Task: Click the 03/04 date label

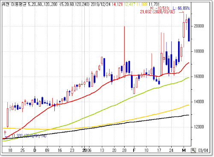Action: click(203, 150)
